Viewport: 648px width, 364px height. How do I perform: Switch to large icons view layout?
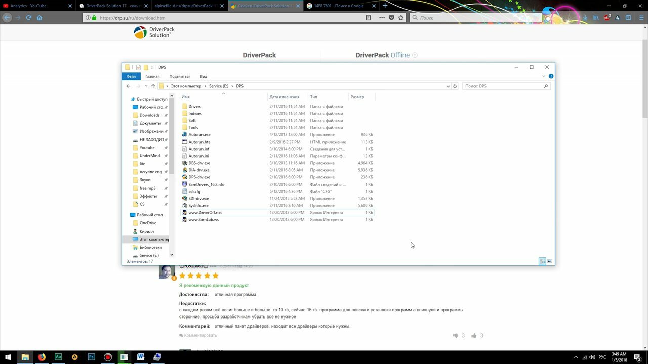550,261
